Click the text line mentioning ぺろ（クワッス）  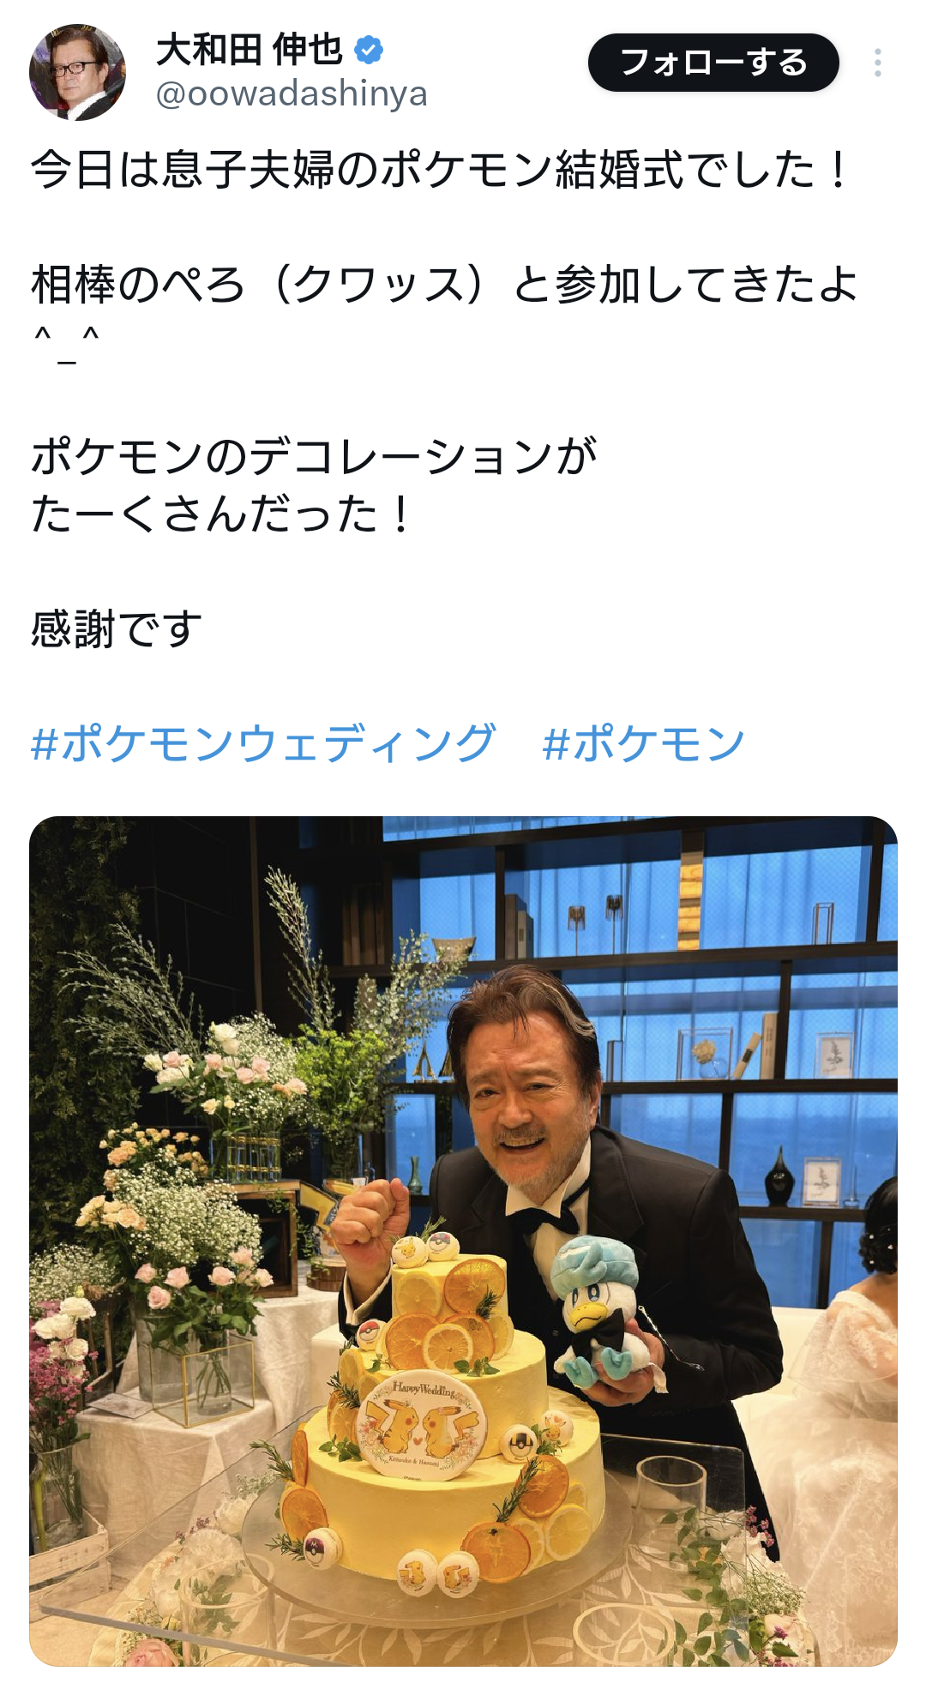[x=444, y=284]
